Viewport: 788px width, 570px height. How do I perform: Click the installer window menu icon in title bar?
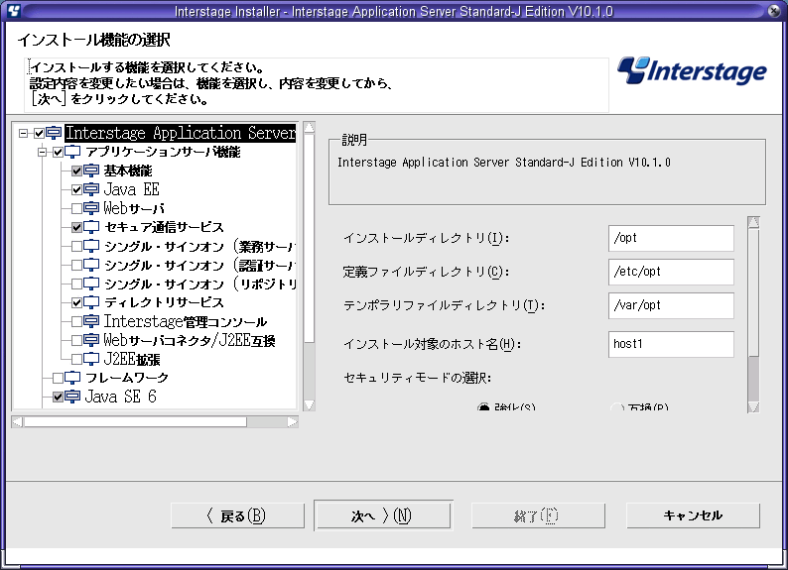14,11
